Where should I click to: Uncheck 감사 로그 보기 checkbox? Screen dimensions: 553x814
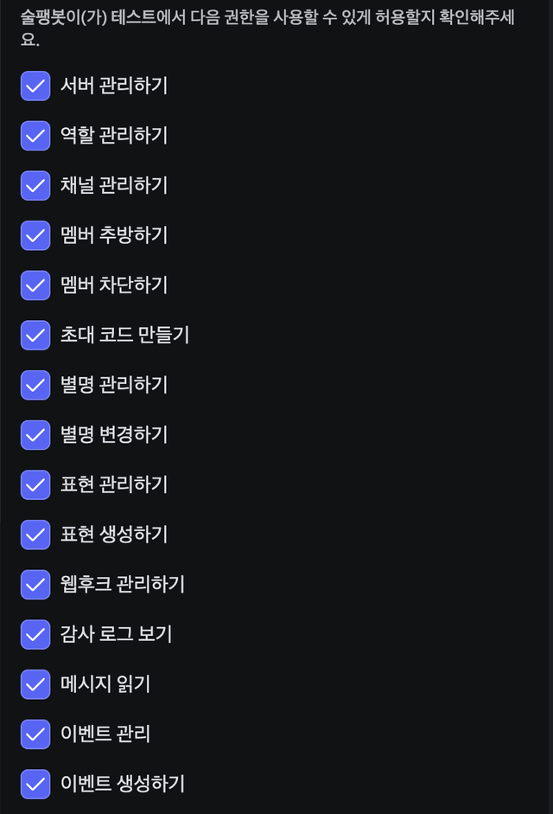[x=35, y=634]
